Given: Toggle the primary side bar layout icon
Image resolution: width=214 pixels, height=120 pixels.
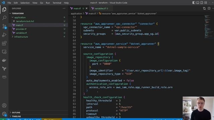Looking at the screenshot, I should [194, 3].
